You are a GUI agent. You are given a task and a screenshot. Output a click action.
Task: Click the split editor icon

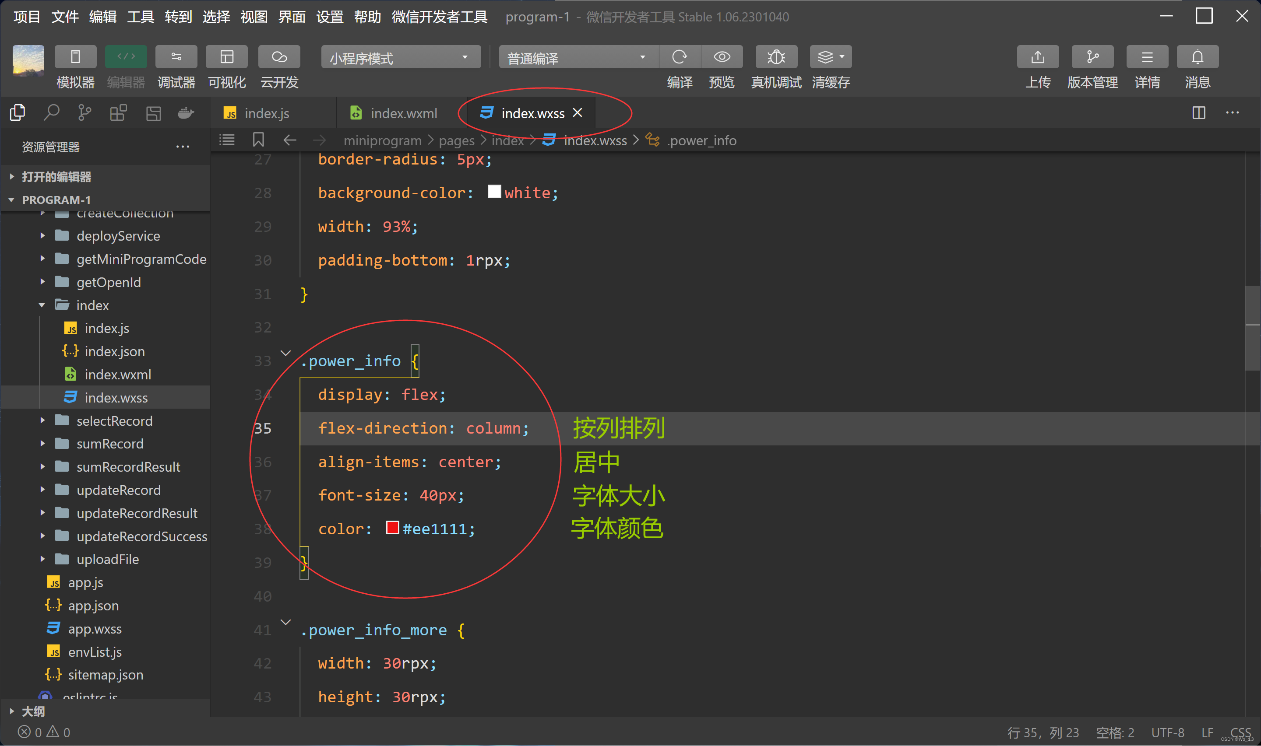point(1199,112)
